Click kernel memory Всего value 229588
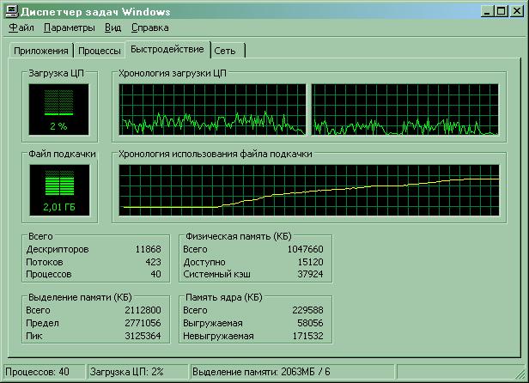Screen dimensions: 529x383 (x=307, y=310)
